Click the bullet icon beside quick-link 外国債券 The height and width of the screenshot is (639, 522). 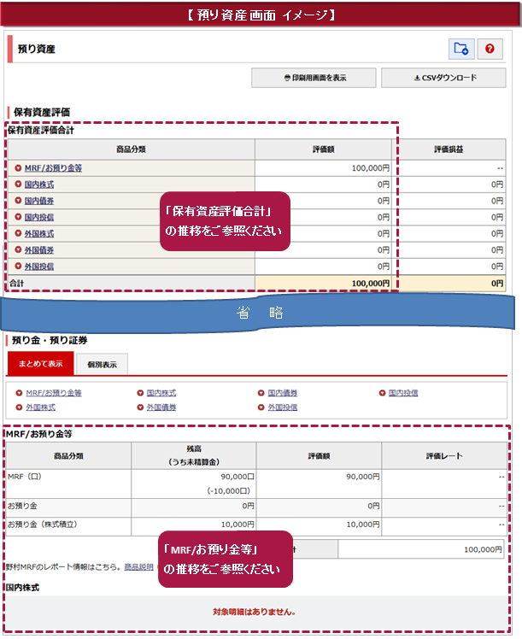[x=140, y=407]
